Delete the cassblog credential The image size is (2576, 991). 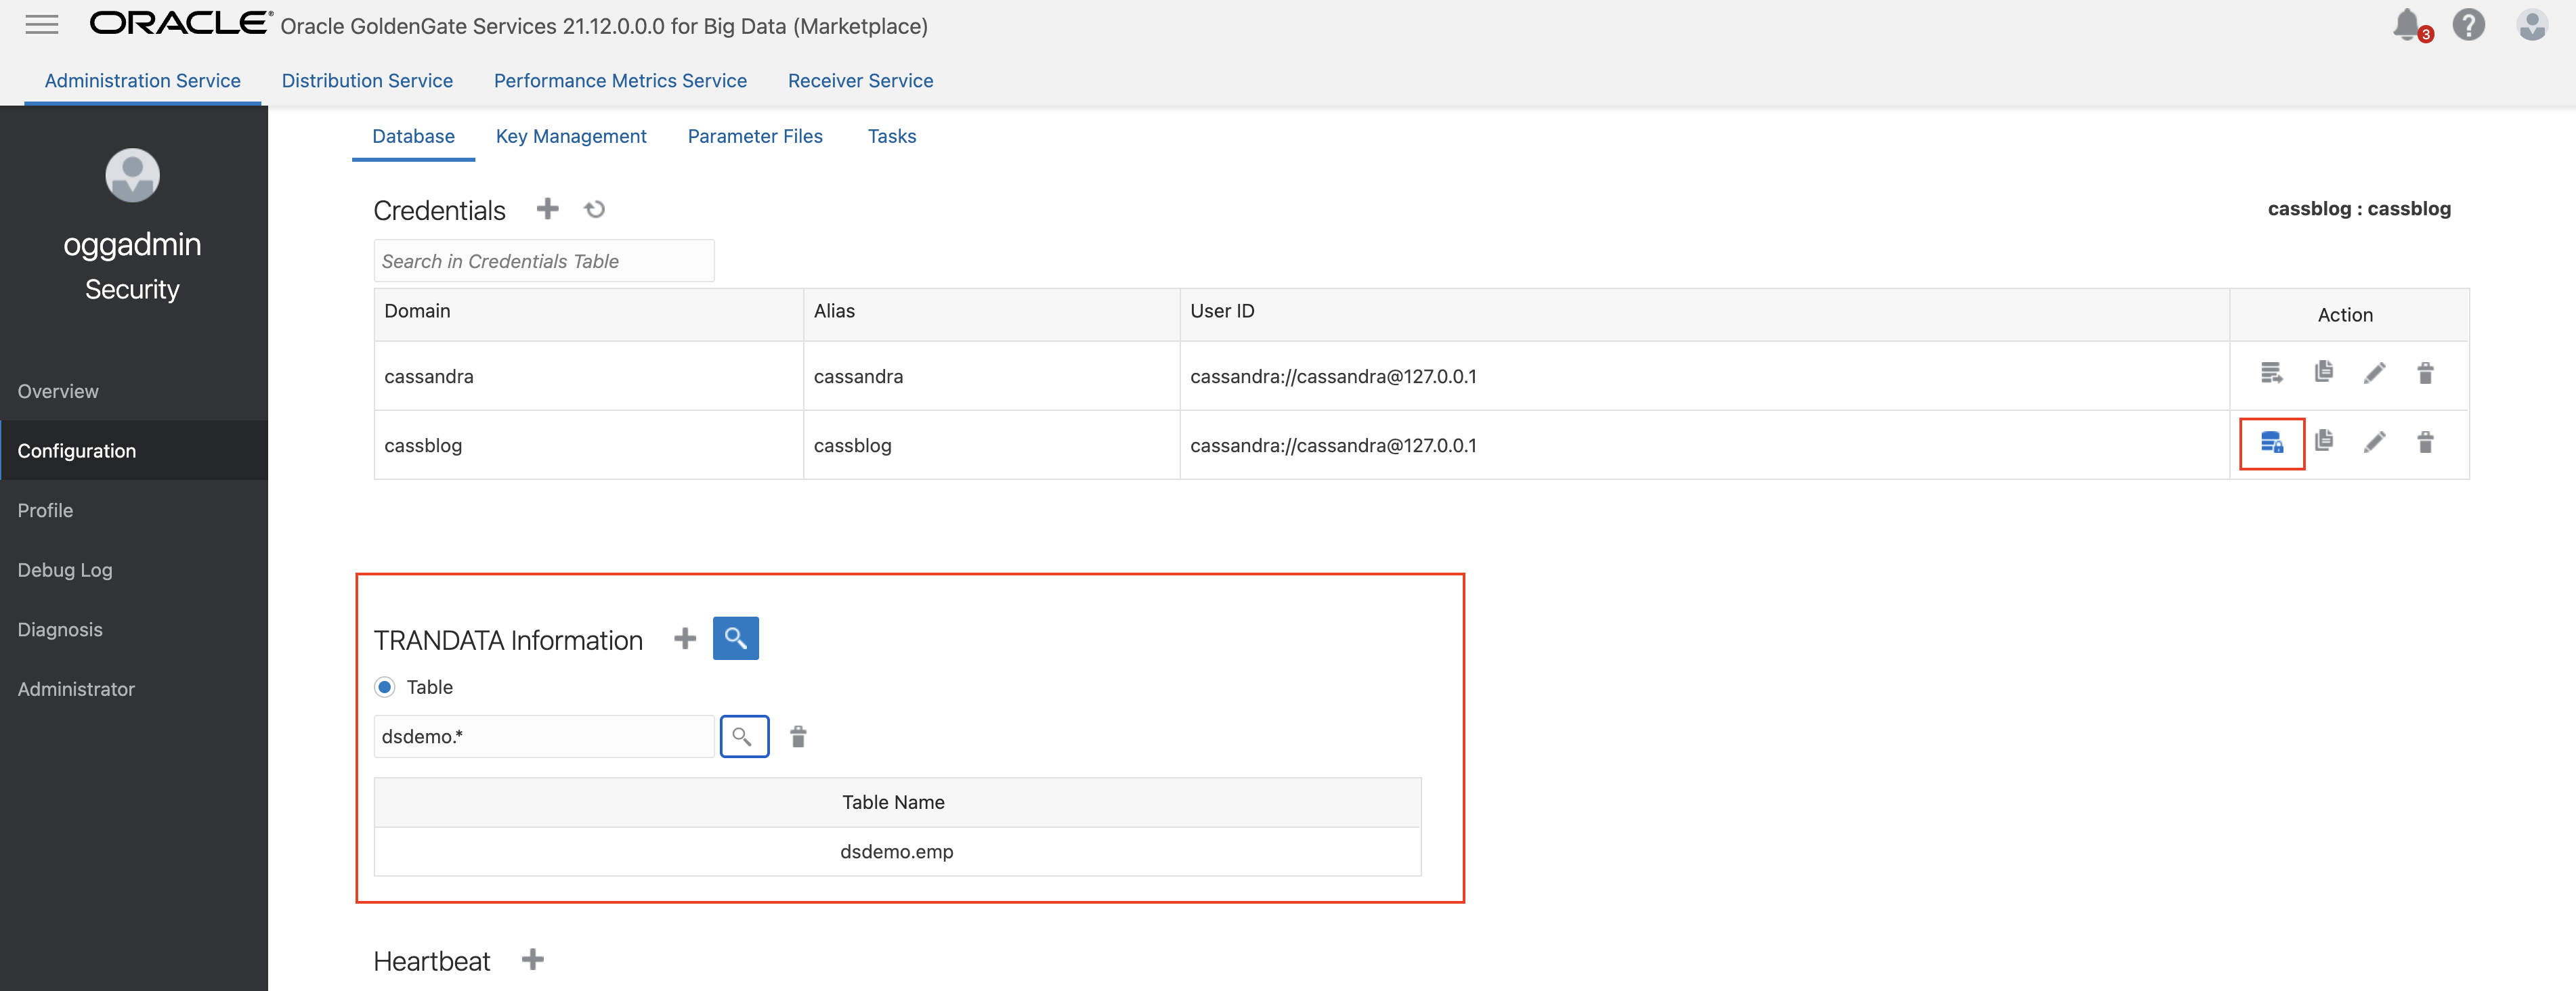2425,443
